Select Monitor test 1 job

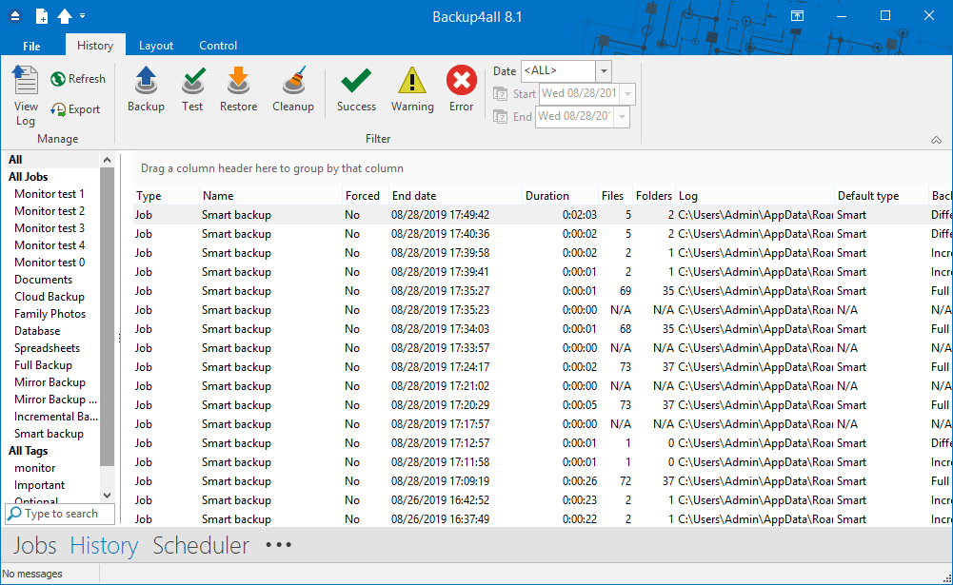[50, 194]
